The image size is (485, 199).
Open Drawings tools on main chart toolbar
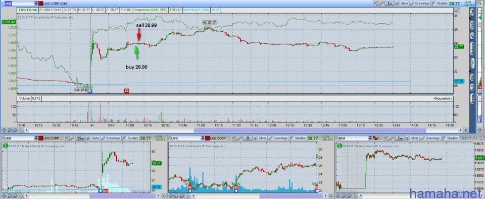point(420,4)
